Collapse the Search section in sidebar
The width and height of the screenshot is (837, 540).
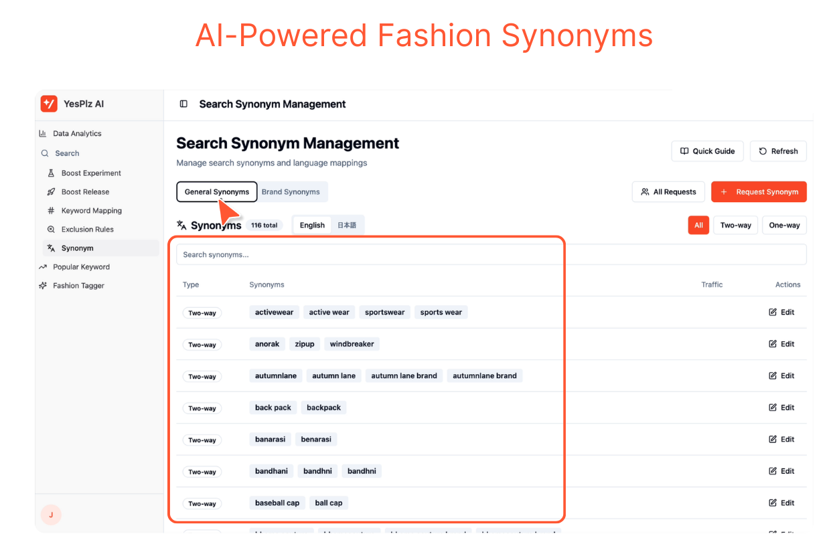[x=67, y=153]
